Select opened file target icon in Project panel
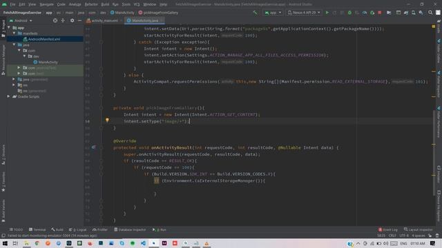 [55, 21]
